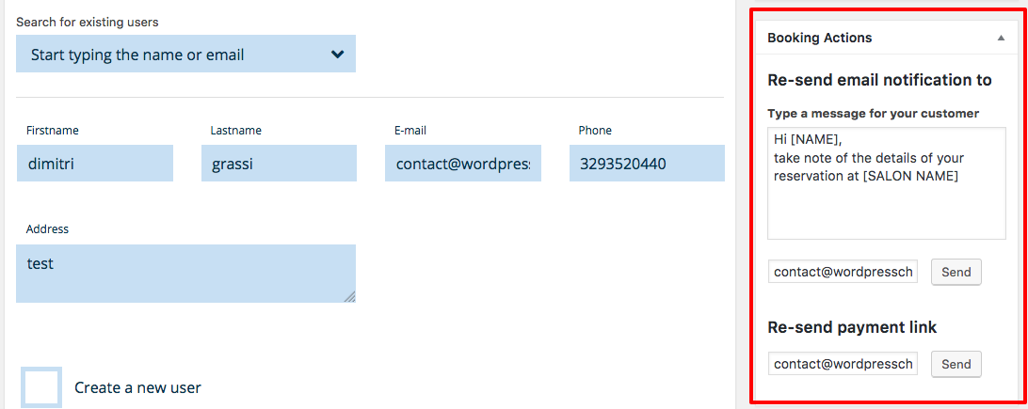Click the Address field label

(47, 228)
